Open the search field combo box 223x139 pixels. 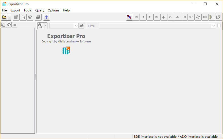tap(64, 26)
